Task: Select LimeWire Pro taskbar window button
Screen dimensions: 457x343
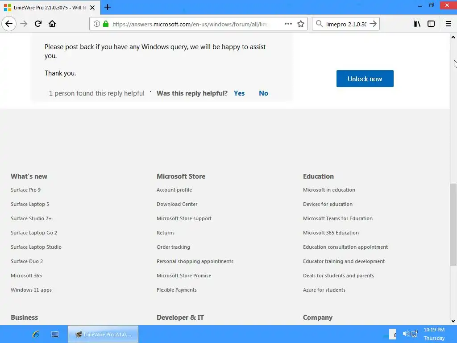Action: 103,334
